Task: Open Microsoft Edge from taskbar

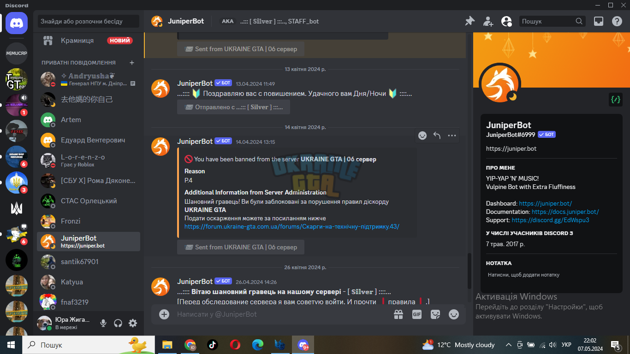Action: tap(258, 345)
